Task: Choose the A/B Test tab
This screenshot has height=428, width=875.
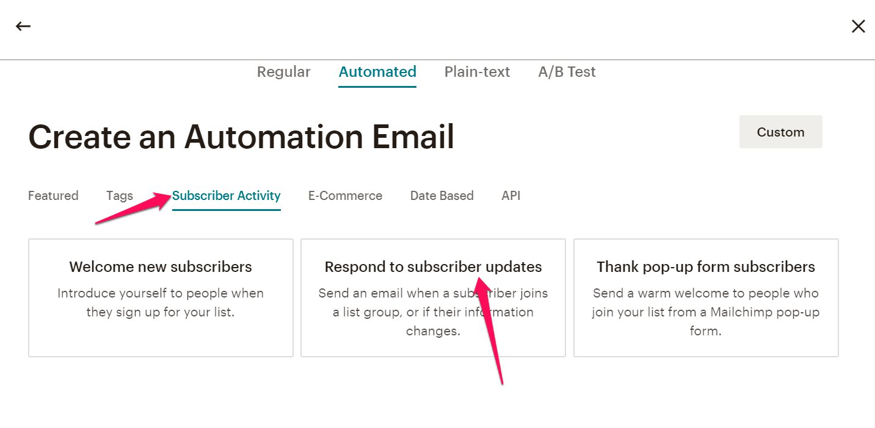Action: coord(567,72)
